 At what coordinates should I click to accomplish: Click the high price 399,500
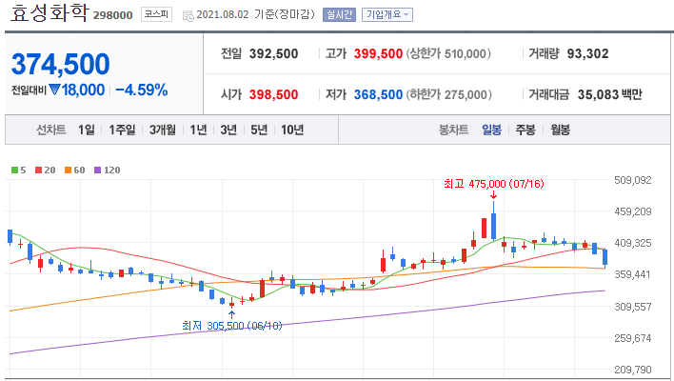point(378,53)
